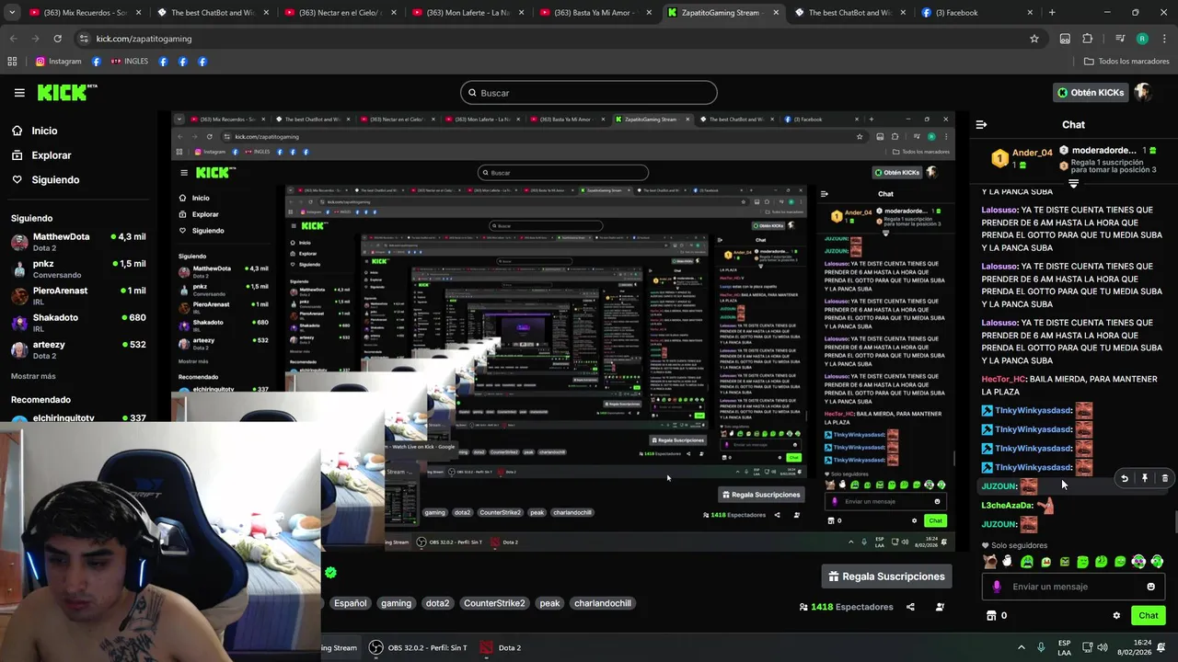Click the Obtén KICKs button
The image size is (1178, 662).
pyautogui.click(x=1091, y=92)
